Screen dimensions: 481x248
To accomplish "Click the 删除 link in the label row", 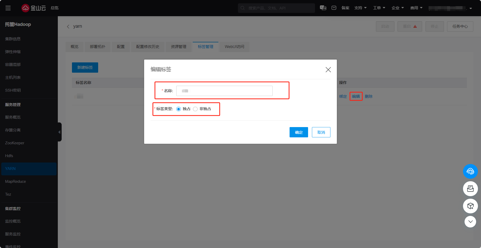I will [x=369, y=97].
